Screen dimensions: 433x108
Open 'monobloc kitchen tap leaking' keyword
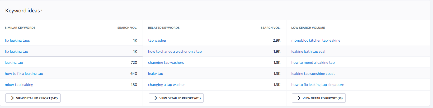[x=316, y=40]
